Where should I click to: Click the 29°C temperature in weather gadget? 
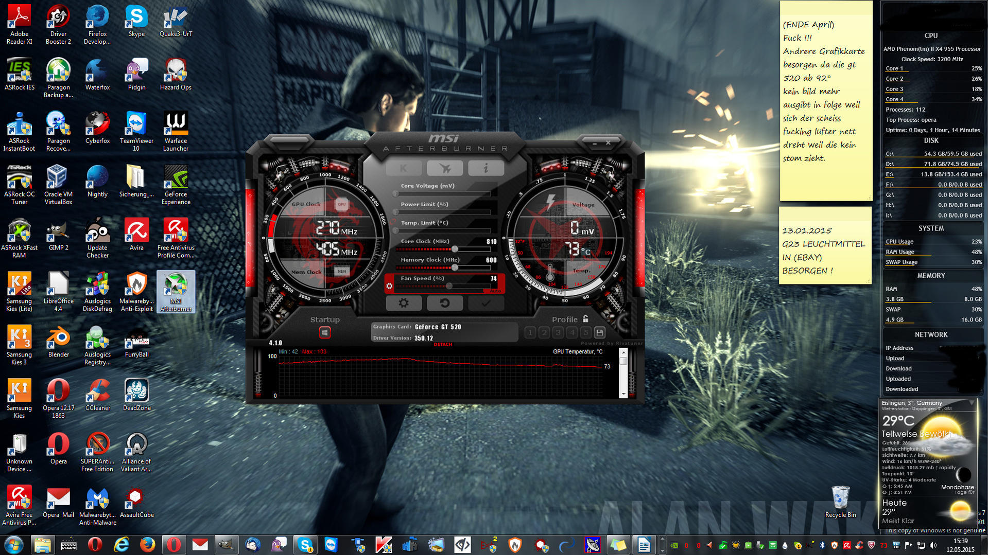(x=898, y=421)
